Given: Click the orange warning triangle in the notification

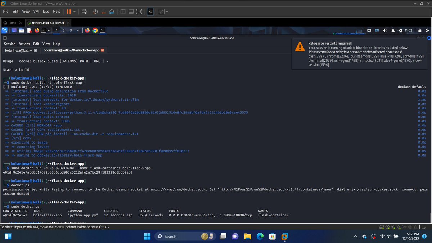Looking at the screenshot, I should [300, 46].
